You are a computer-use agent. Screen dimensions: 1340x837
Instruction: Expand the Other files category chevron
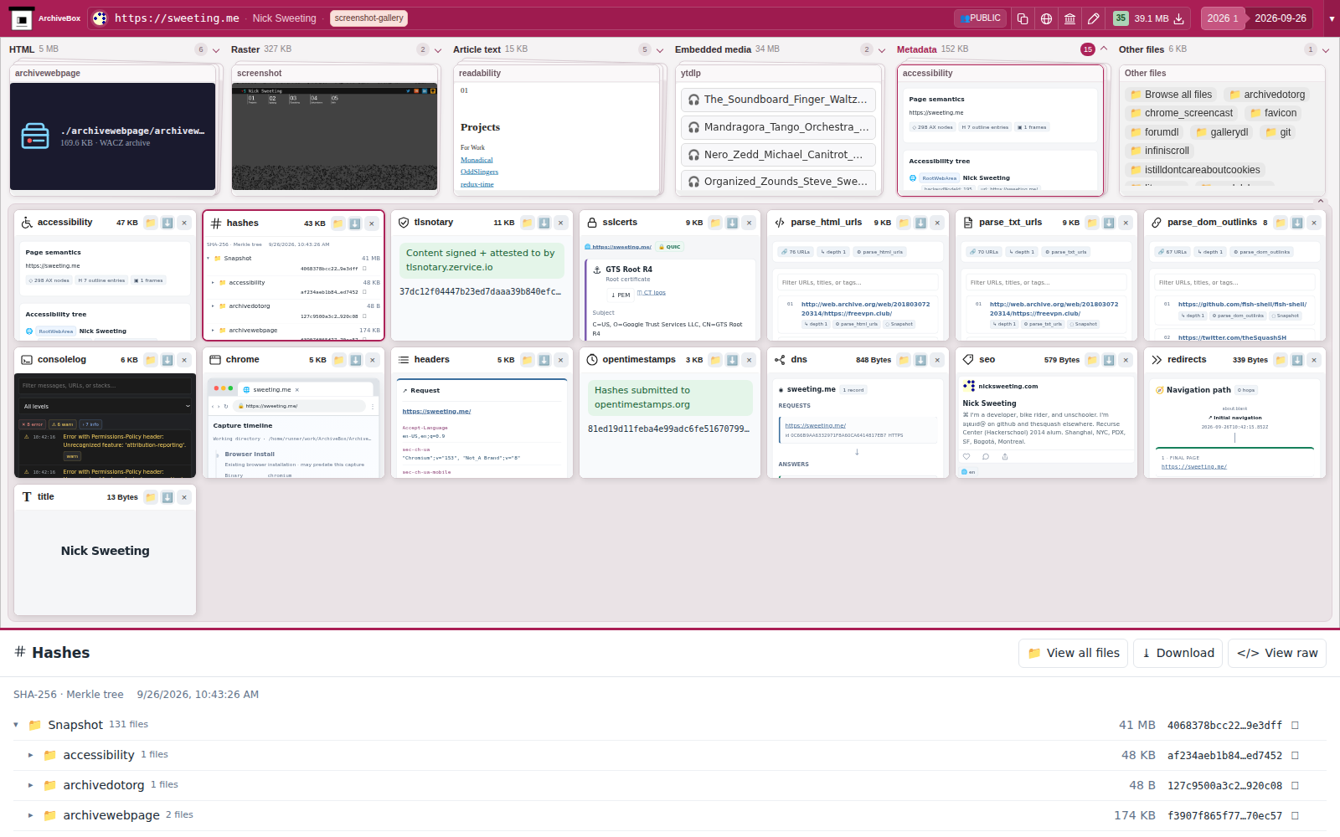[1326, 50]
